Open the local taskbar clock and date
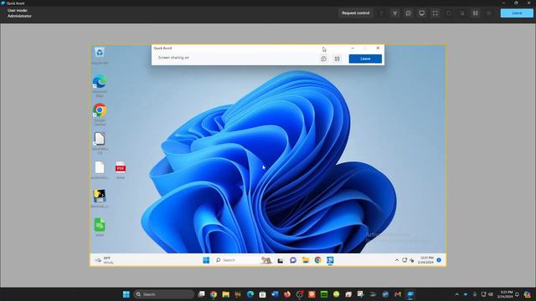Image resolution: width=536 pixels, height=301 pixels. pos(505,294)
